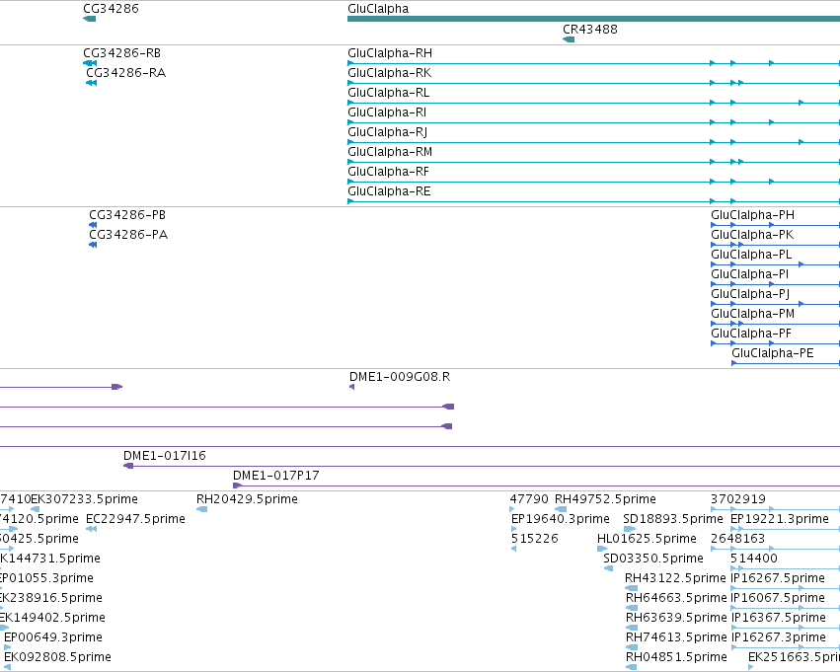This screenshot has height=672, width=840.
Task: Click the DME1-017I16 clone label
Action: [165, 456]
